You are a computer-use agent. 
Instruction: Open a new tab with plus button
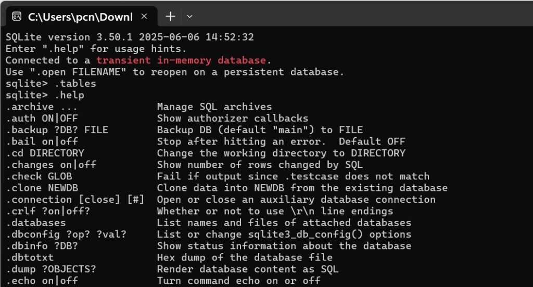pyautogui.click(x=170, y=16)
